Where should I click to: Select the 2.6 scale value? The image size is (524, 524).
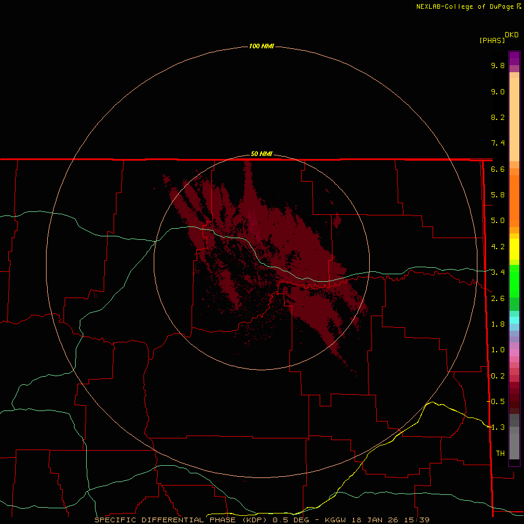pyautogui.click(x=498, y=299)
